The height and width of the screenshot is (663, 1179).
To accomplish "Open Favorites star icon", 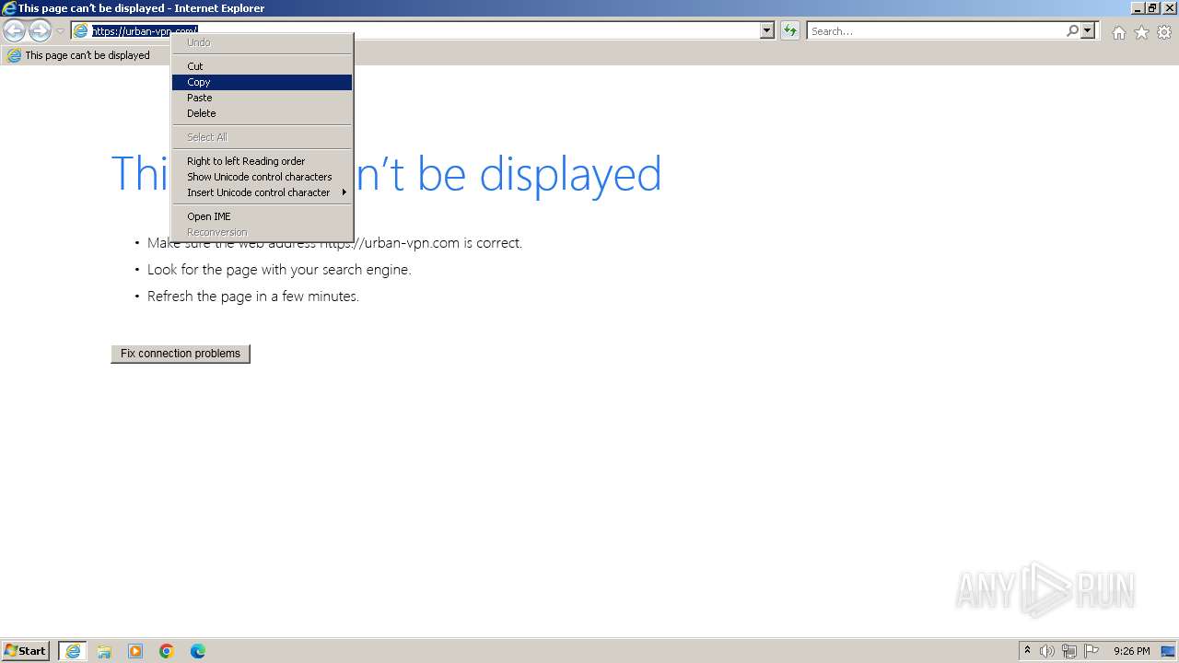I will click(1141, 32).
